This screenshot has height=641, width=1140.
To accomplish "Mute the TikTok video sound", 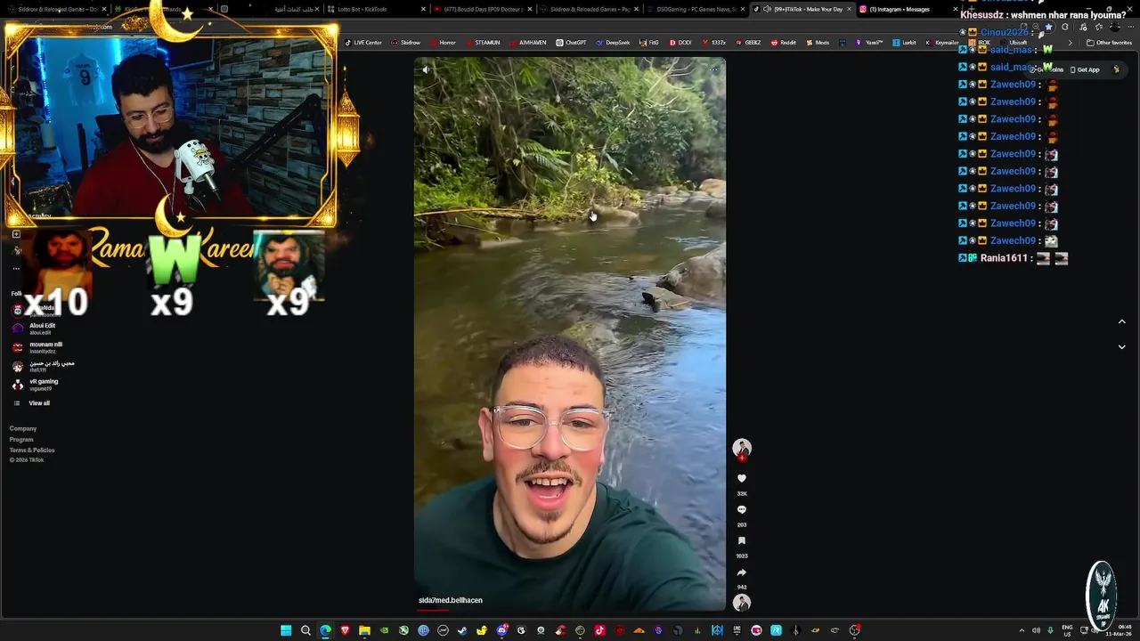I will (426, 69).
